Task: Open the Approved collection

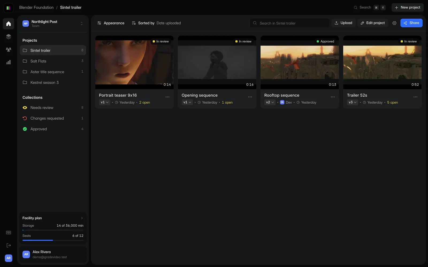Action: 53,129
